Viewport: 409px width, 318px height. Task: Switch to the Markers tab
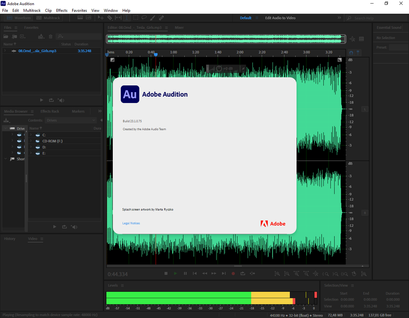pyautogui.click(x=78, y=111)
